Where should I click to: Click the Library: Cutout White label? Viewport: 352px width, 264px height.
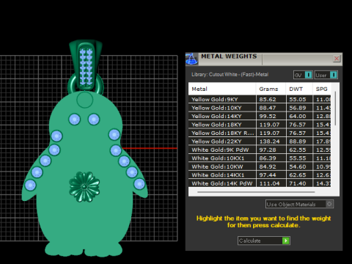(x=230, y=74)
